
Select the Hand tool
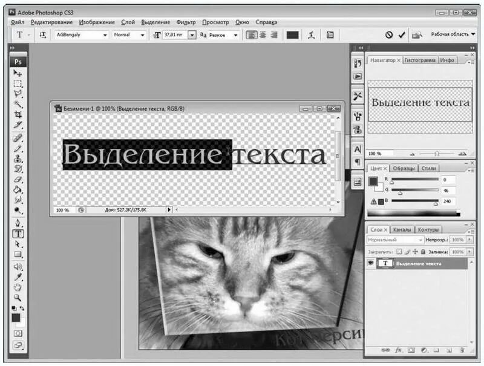point(18,287)
